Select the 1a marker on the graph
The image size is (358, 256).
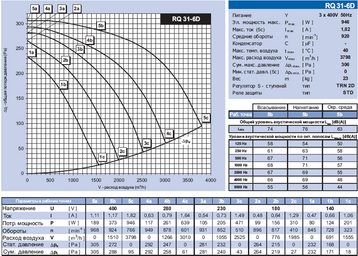coord(31,52)
